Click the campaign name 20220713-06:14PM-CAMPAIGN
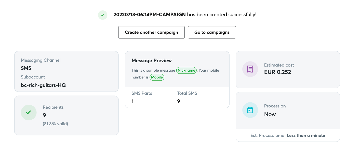Viewport: 347px width, 158px height. point(150,15)
